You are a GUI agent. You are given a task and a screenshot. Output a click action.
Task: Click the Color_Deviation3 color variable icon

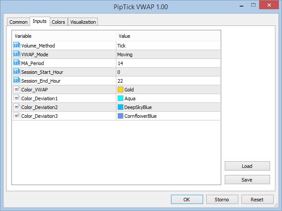[x=17, y=116]
